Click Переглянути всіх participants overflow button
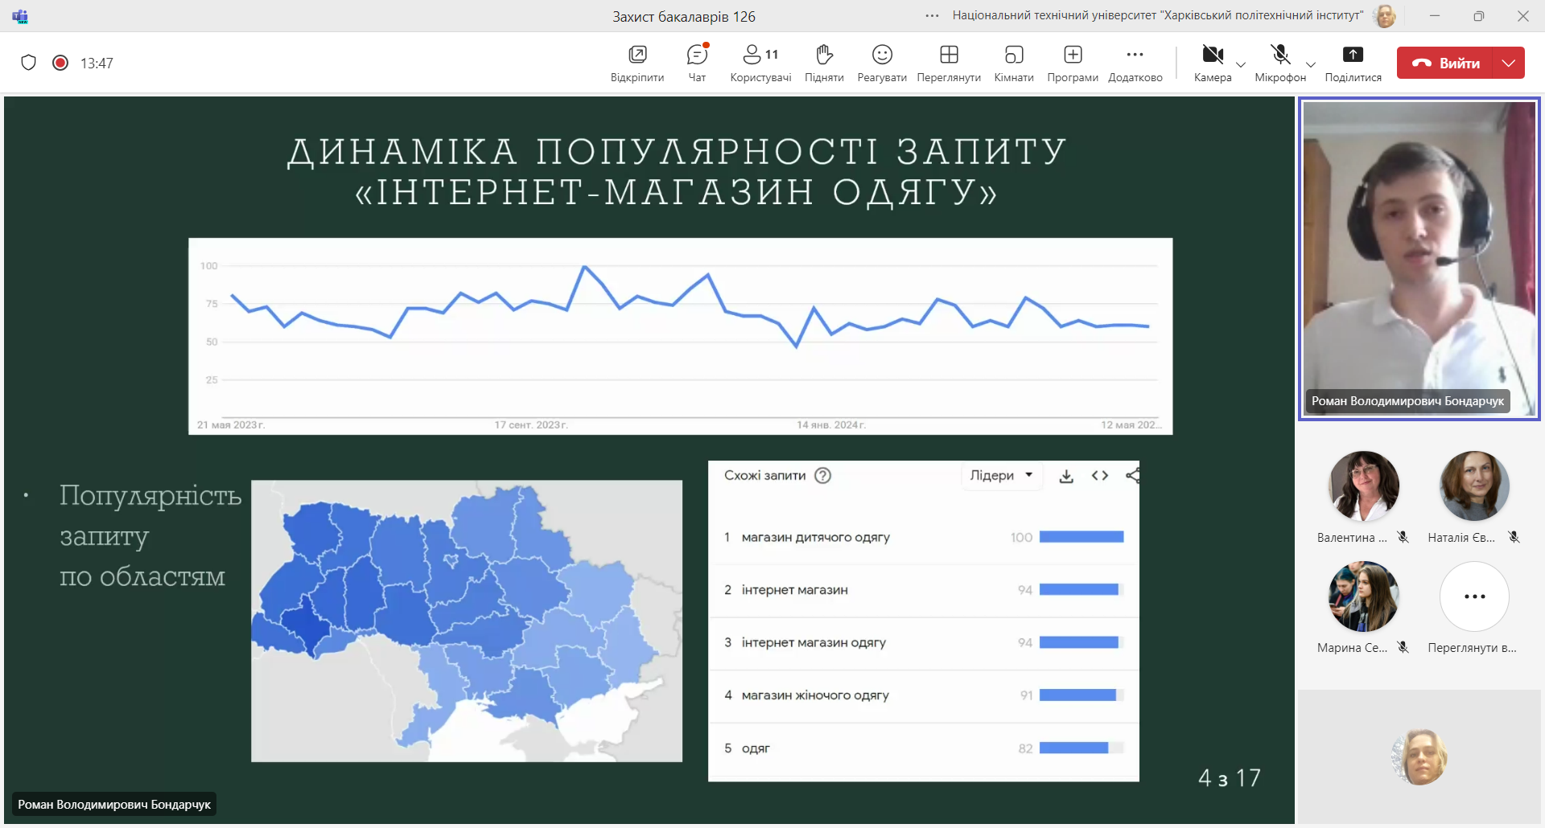1545x828 pixels. click(1474, 596)
